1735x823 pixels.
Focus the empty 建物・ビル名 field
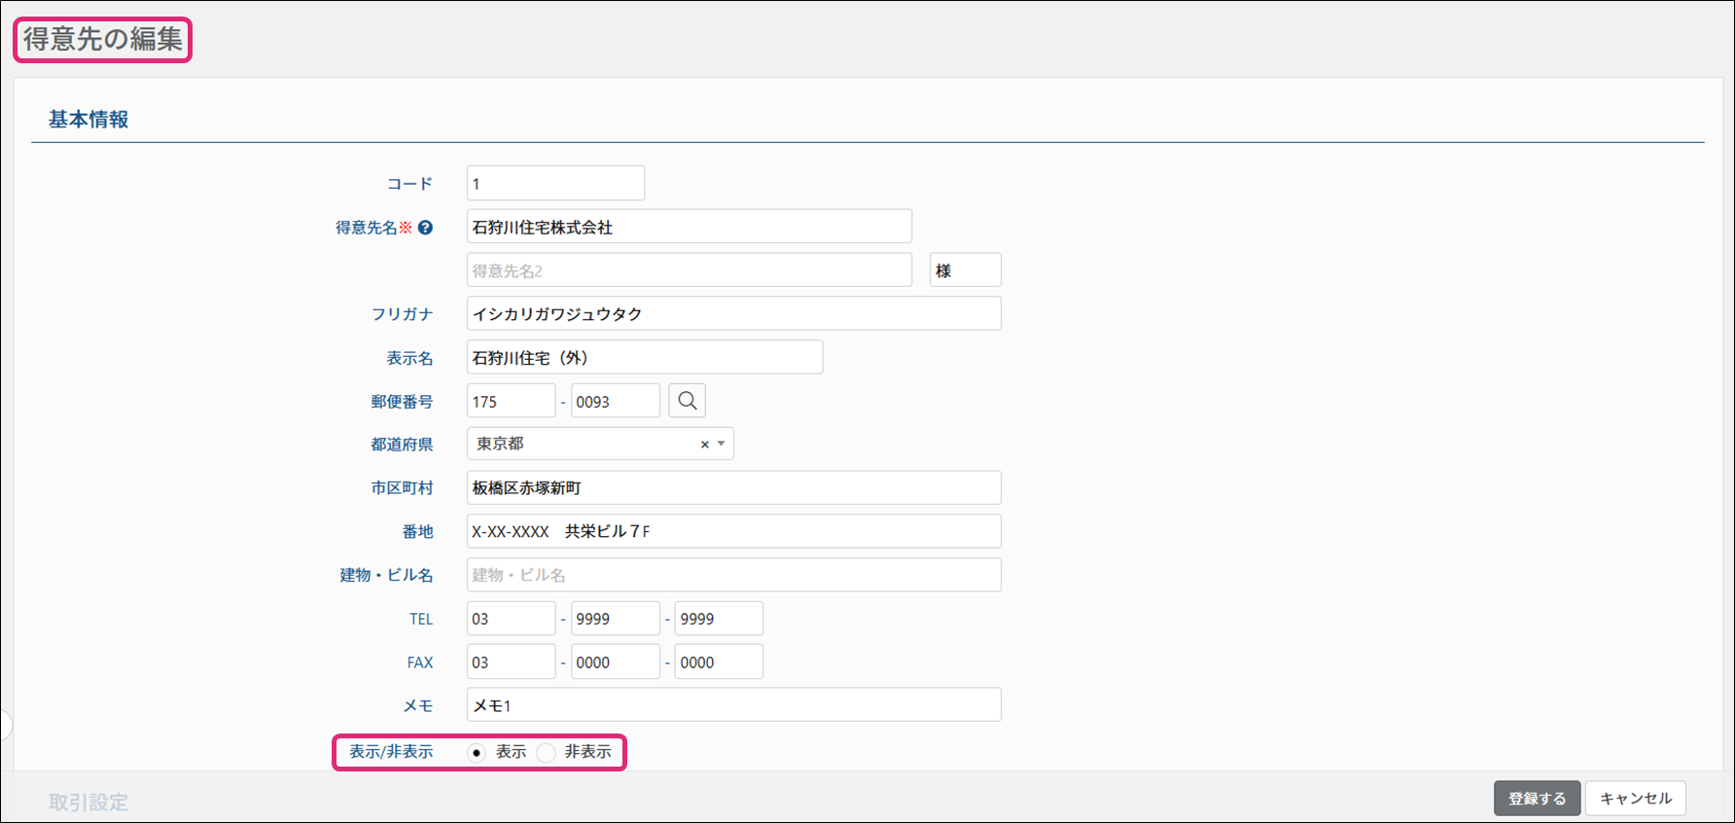pyautogui.click(x=733, y=575)
